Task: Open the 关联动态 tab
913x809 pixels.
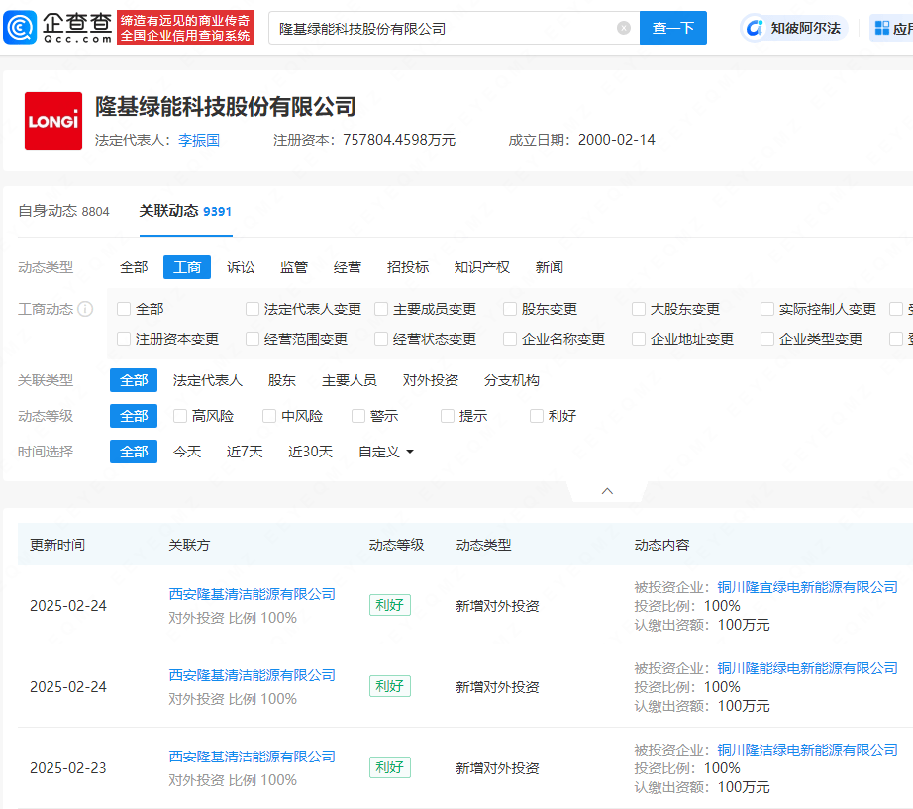Action: click(x=186, y=211)
